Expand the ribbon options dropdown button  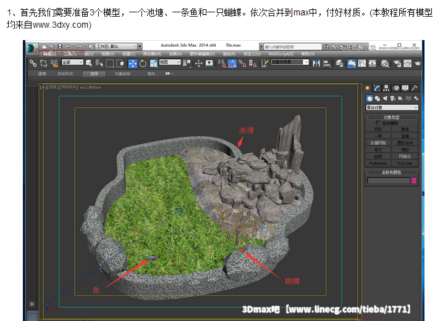(169, 73)
